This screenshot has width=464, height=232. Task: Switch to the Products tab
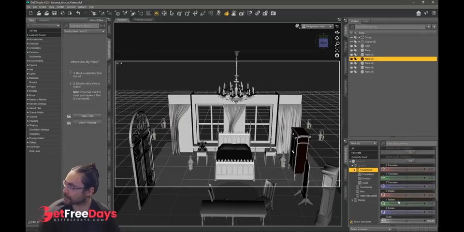[44, 20]
